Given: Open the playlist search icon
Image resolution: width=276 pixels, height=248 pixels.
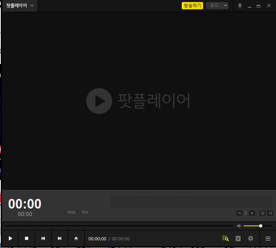Looking at the screenshot, I should (x=226, y=238).
